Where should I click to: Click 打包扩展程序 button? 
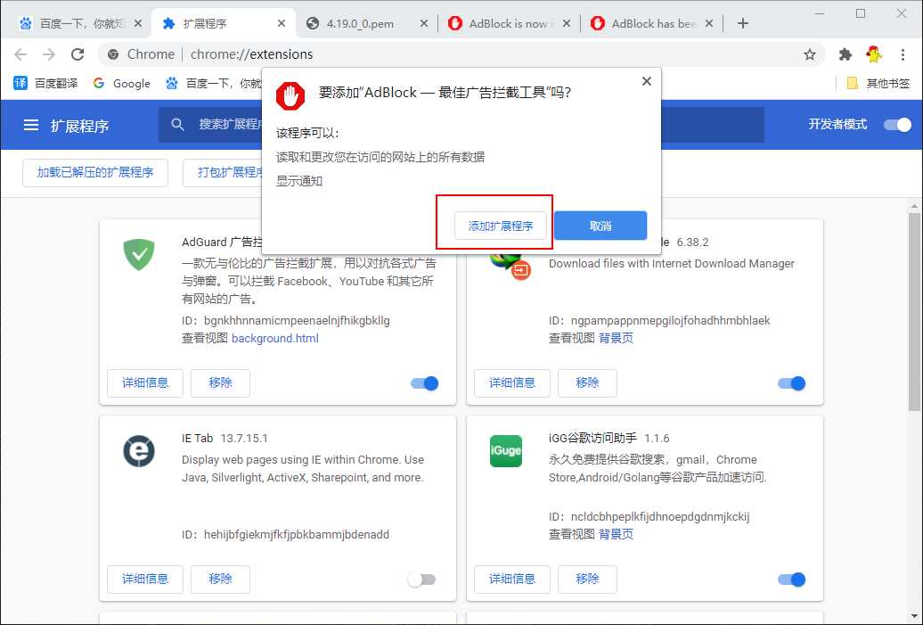click(224, 173)
